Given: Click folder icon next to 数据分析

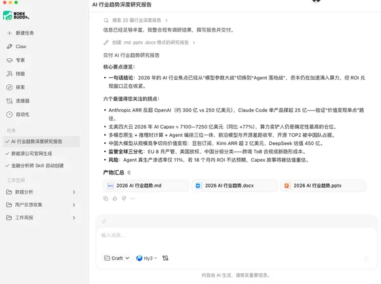Looking at the screenshot, I should pos(9,192).
